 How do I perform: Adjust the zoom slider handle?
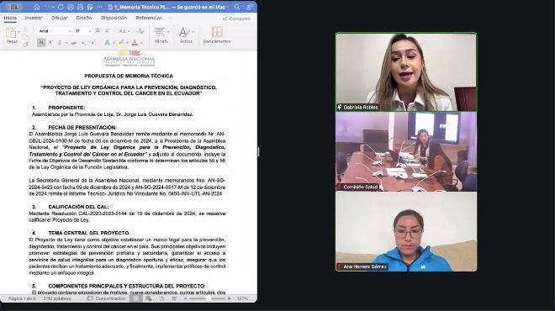(x=209, y=298)
